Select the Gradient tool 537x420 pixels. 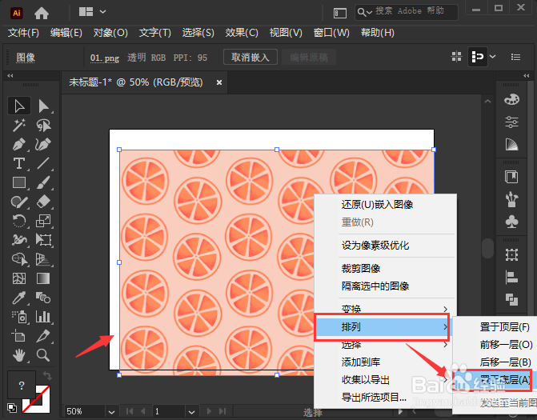pos(43,278)
